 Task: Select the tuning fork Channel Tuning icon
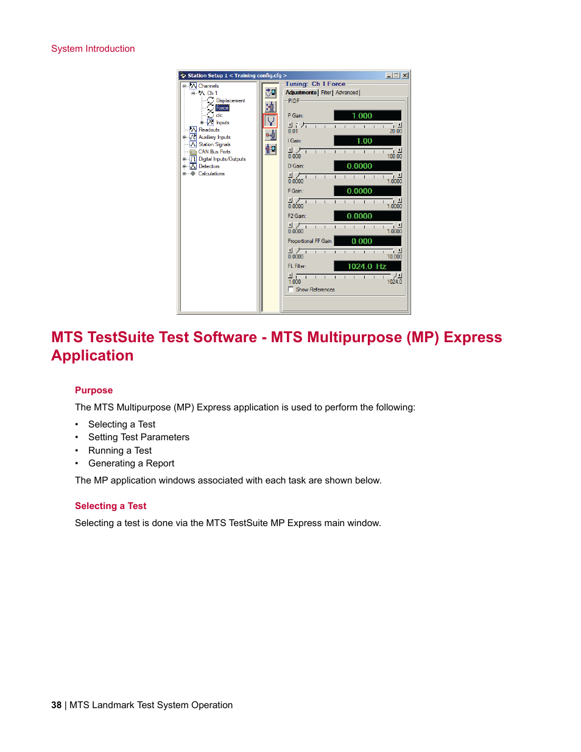coord(270,121)
